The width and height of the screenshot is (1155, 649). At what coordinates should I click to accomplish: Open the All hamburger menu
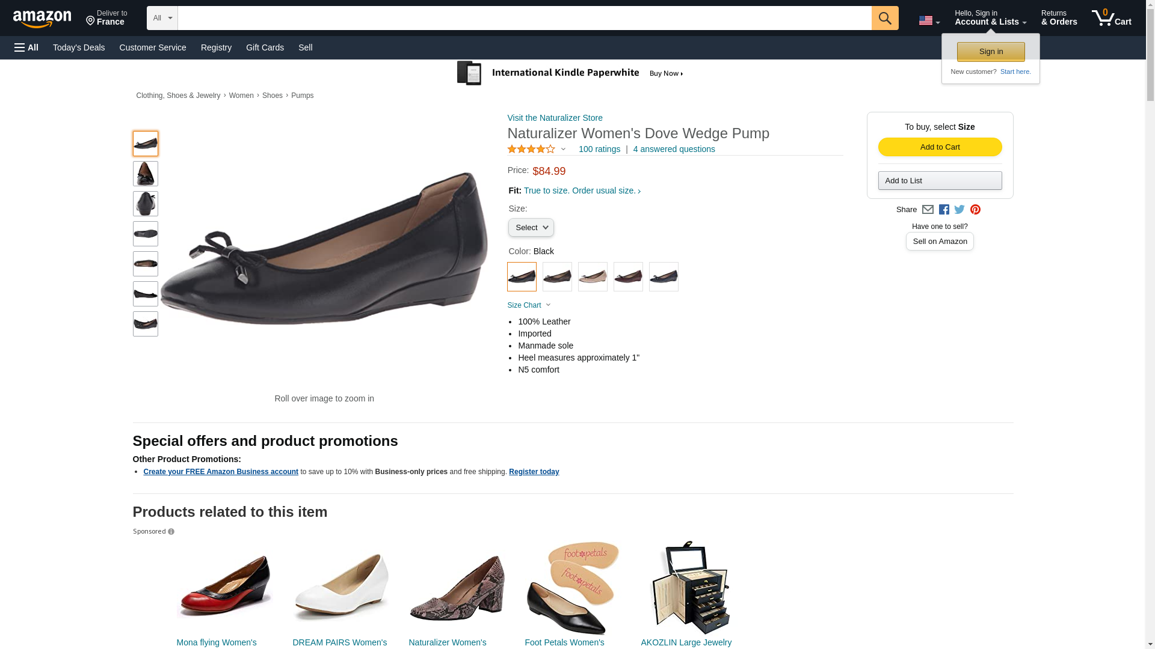[26, 47]
